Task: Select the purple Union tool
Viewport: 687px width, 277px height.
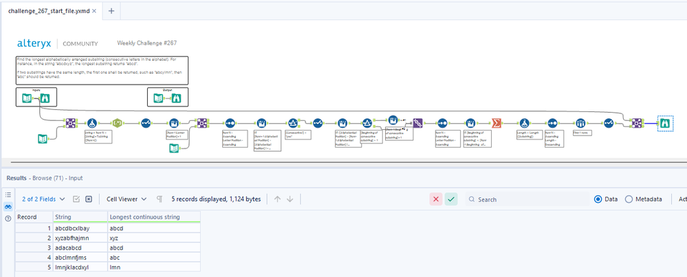Action: (417, 124)
